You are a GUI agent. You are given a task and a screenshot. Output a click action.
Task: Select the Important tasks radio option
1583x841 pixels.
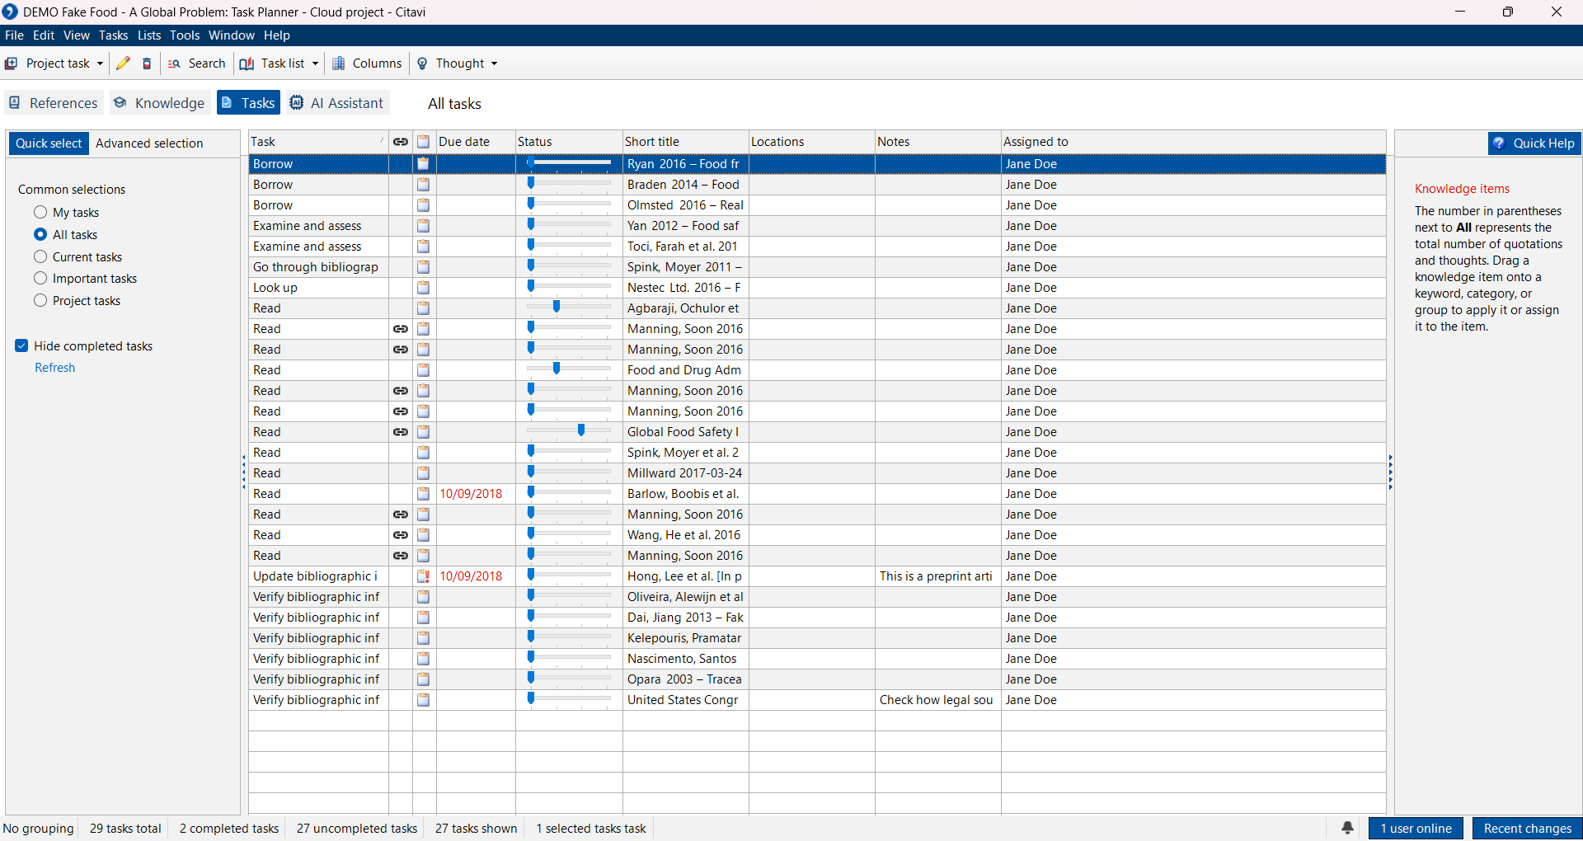pos(40,279)
